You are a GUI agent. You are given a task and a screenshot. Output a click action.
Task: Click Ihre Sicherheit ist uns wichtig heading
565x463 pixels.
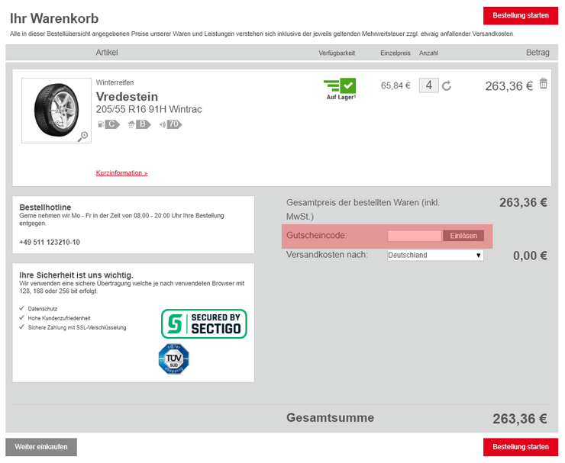point(76,275)
